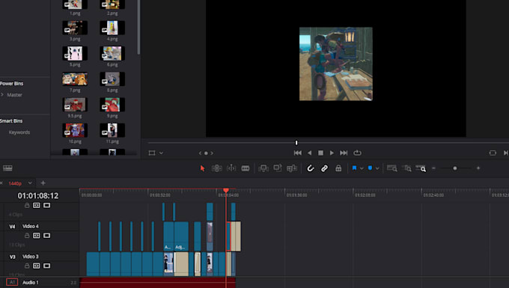This screenshot has height=288, width=509.
Task: Go to next keyframe arrow
Action: 212,153
